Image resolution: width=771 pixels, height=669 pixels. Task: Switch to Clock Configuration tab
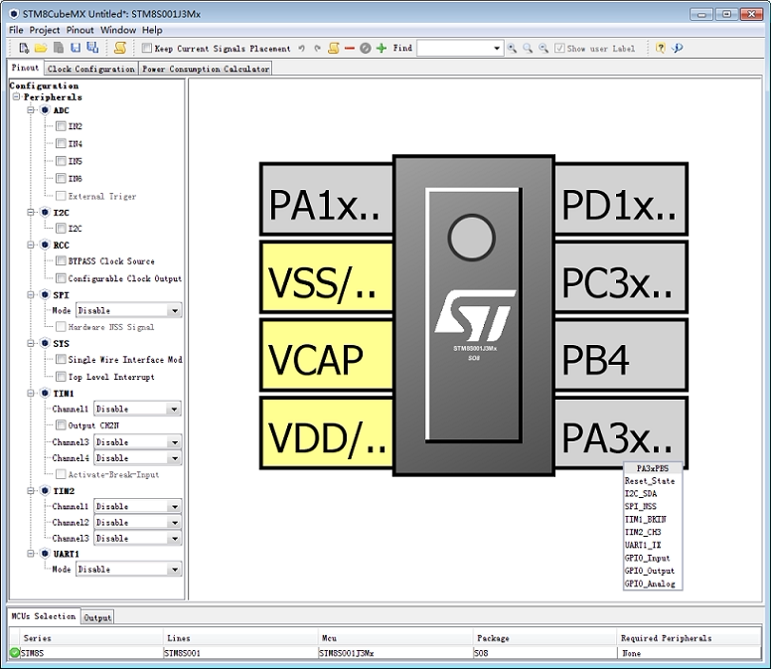[x=91, y=69]
